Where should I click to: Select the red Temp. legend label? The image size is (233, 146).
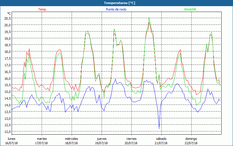[43, 9]
